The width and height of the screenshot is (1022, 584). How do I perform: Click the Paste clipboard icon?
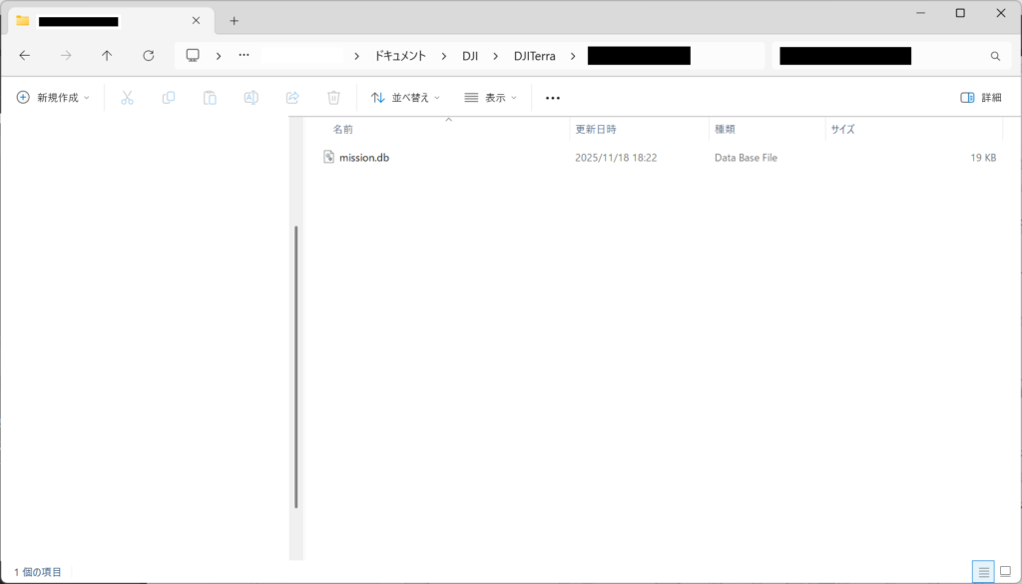210,98
